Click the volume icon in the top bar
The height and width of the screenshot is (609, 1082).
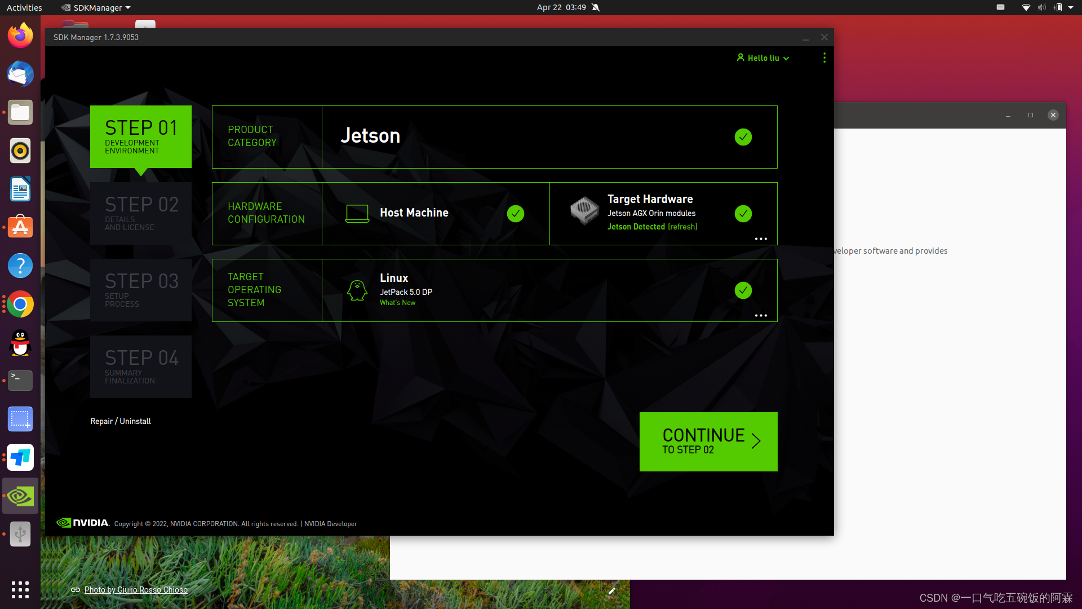(x=1042, y=7)
